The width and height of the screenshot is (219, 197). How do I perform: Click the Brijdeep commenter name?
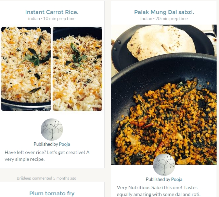click(x=25, y=178)
